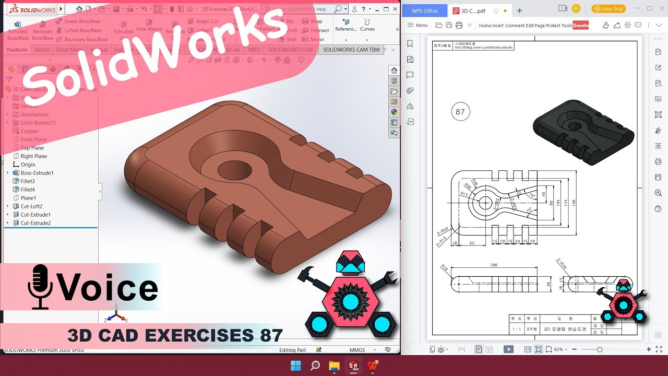668x376 pixels.
Task: Click the Extruded Boss/Base tool
Action: tap(18, 31)
